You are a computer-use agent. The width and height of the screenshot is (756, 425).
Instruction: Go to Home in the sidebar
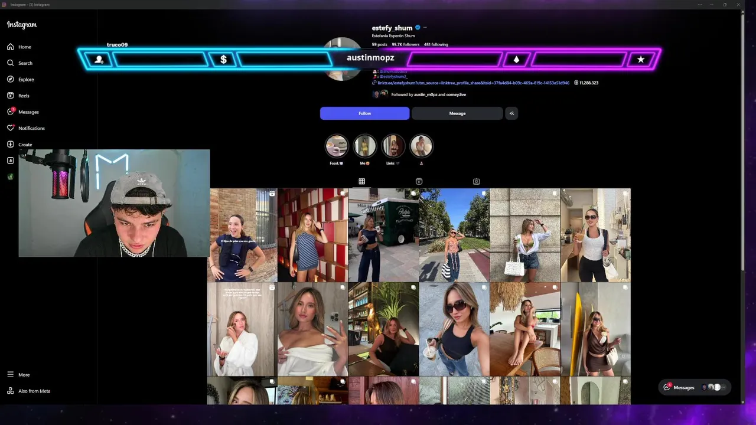[19, 47]
